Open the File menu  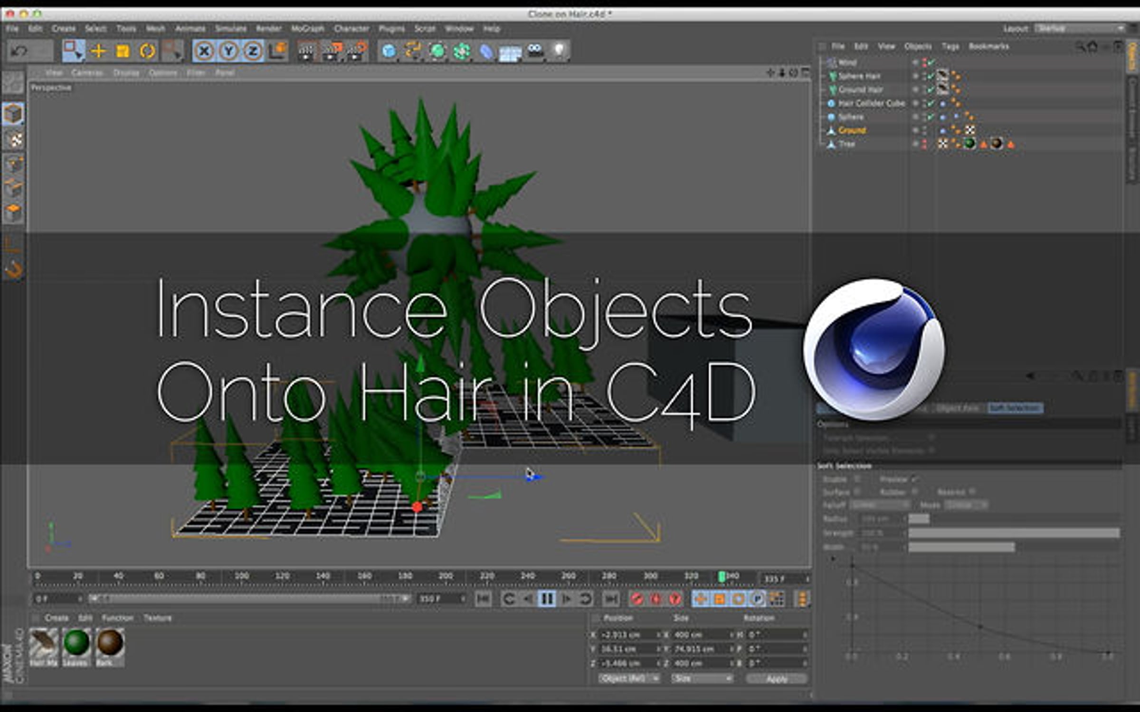pos(12,28)
